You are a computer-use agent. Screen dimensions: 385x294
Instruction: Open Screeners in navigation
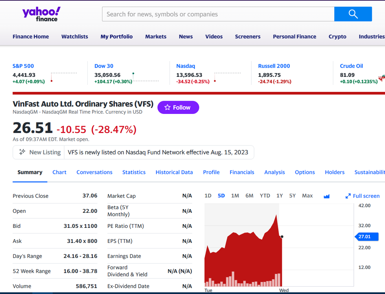click(x=248, y=37)
